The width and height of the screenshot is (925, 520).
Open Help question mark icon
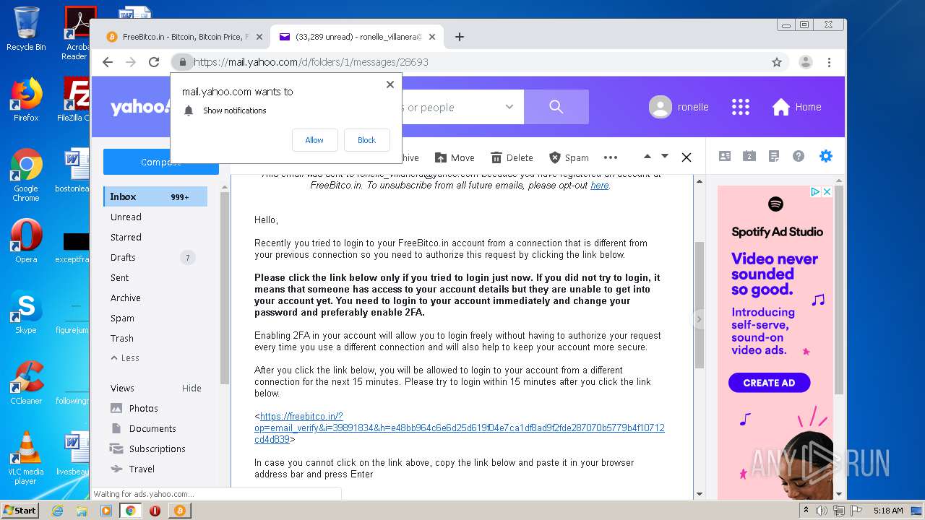tap(799, 156)
